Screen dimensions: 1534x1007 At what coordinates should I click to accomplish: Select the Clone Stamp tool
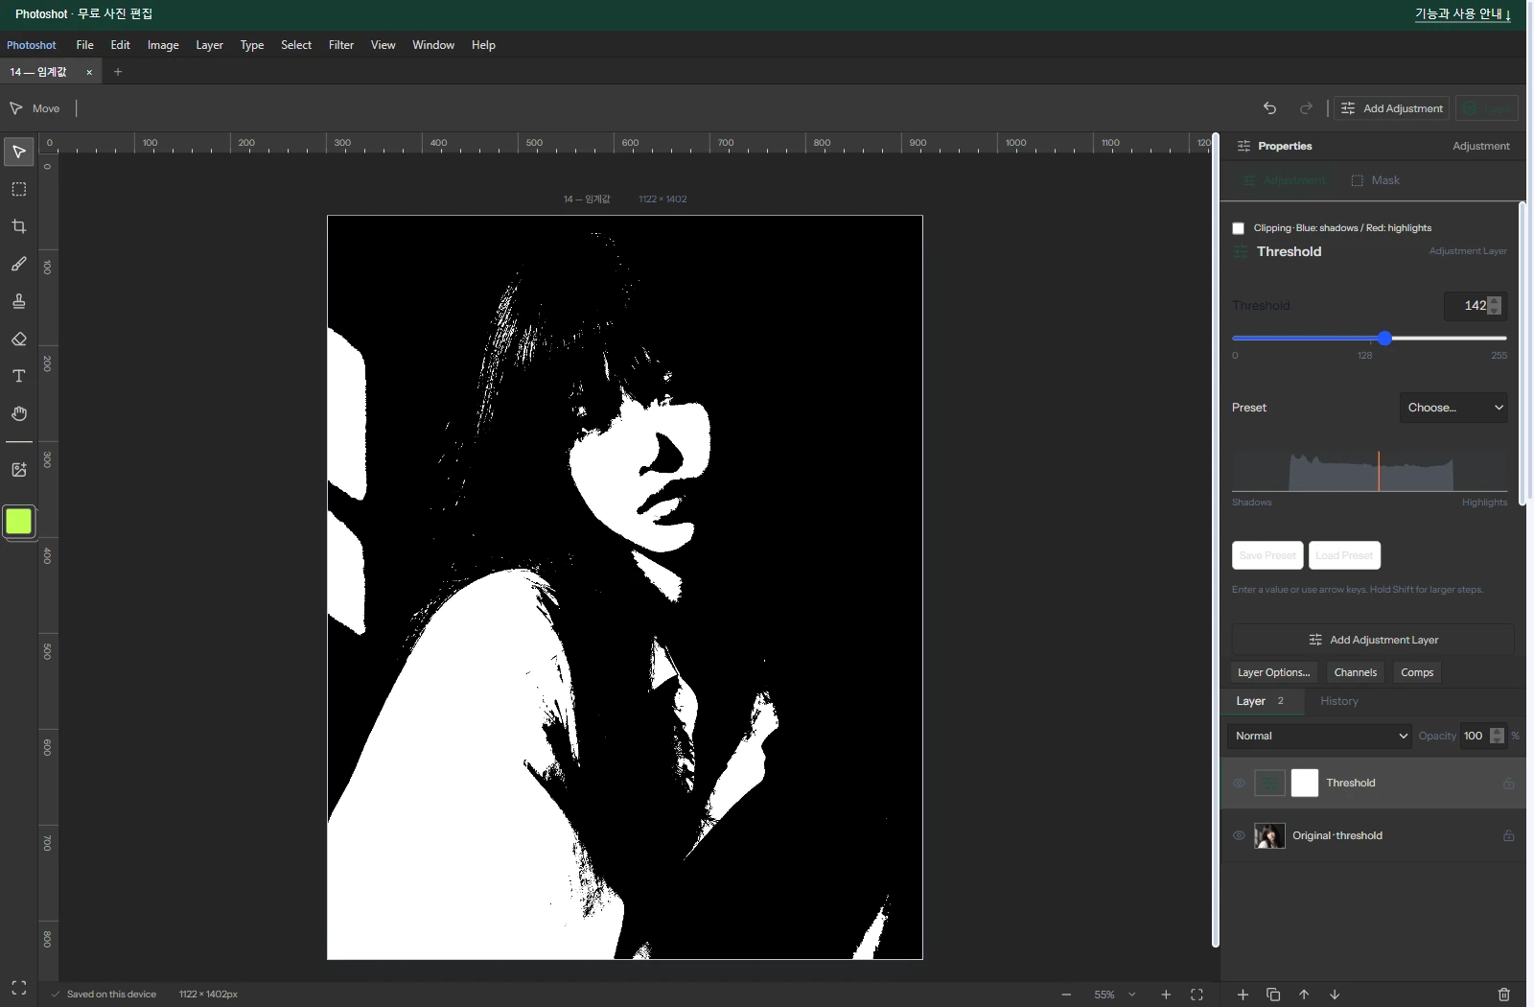pos(18,301)
